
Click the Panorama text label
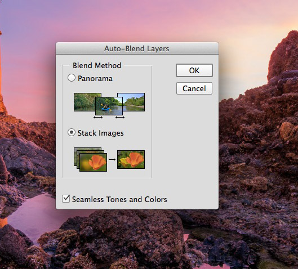[95, 79]
